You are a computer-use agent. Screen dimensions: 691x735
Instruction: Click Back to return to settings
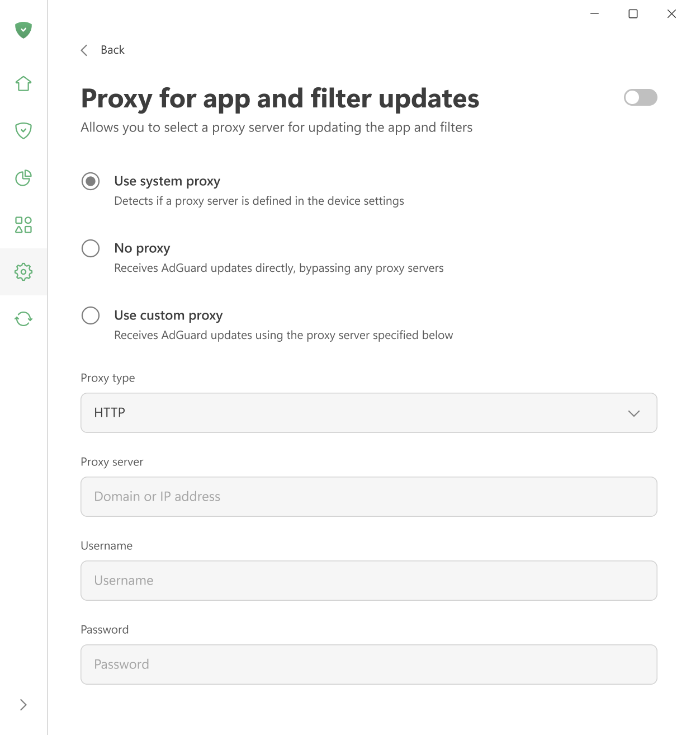112,50
